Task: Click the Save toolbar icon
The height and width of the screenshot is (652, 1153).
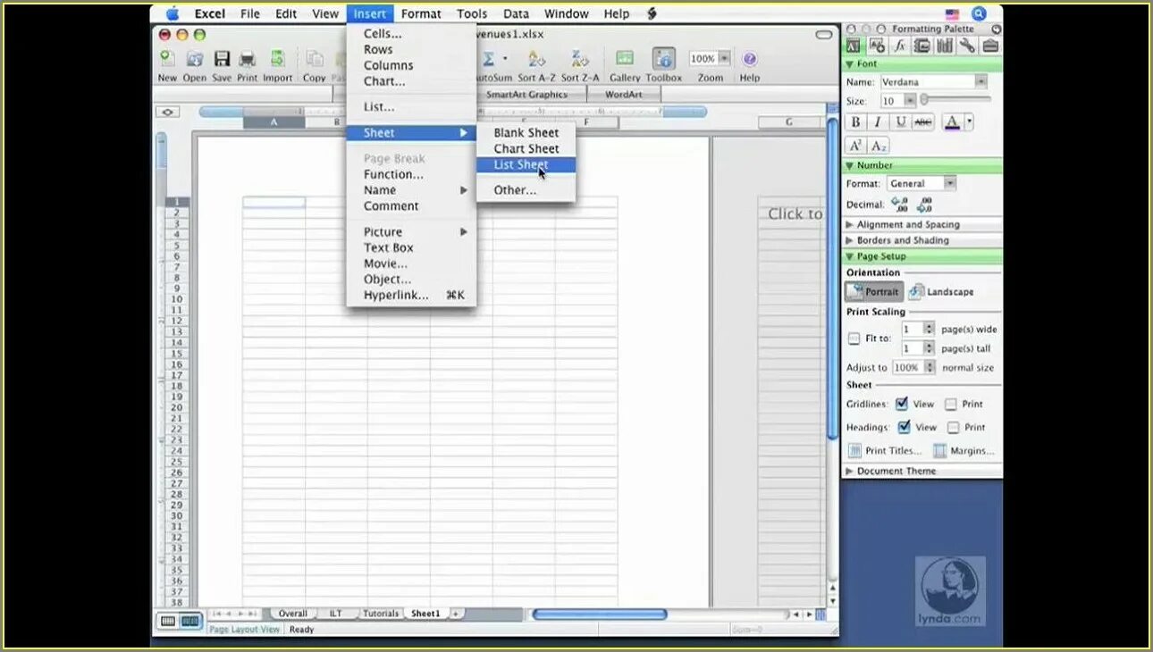Action: pos(222,59)
